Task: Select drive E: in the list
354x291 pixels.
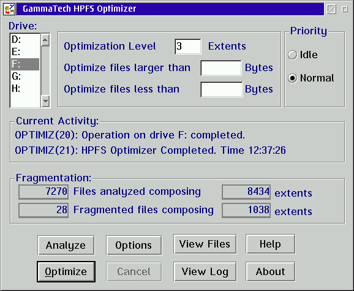Action: (x=25, y=52)
